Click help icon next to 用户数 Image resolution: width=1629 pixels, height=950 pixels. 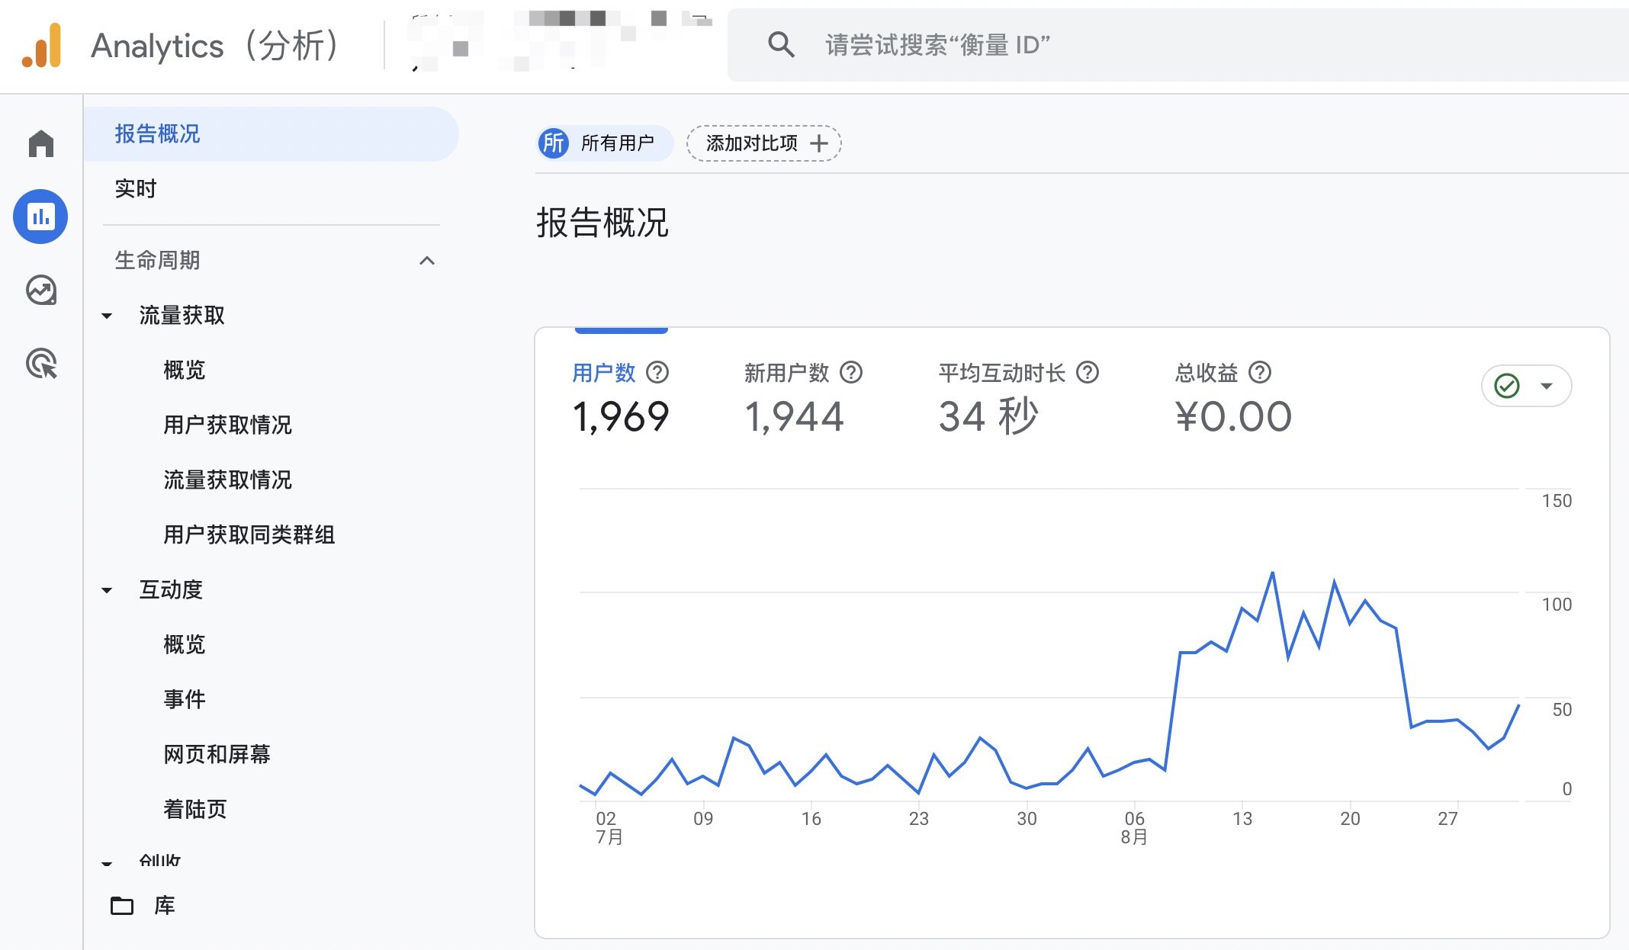click(x=657, y=372)
